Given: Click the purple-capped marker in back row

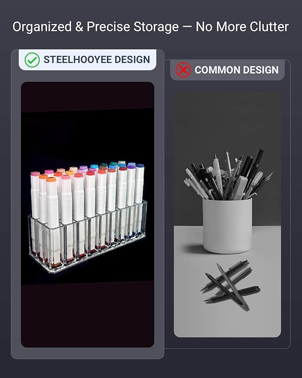Looking at the screenshot, I should 83,167.
